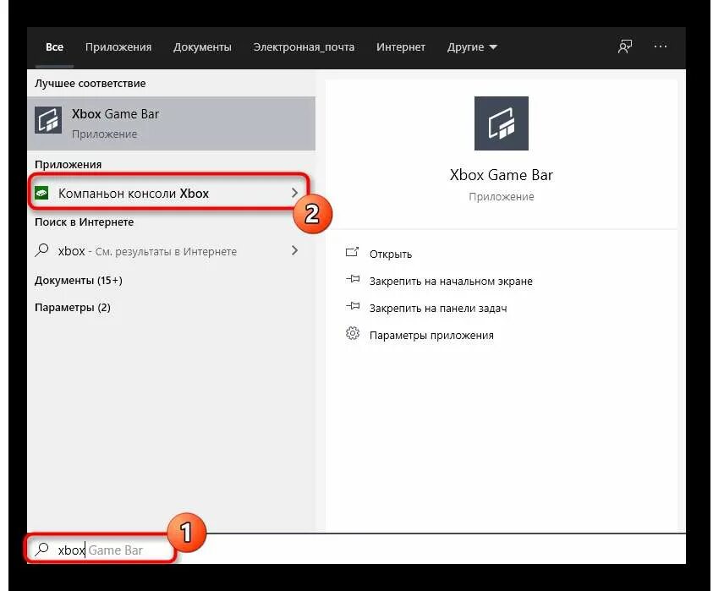Expand the Параметры (2) section

tap(73, 308)
